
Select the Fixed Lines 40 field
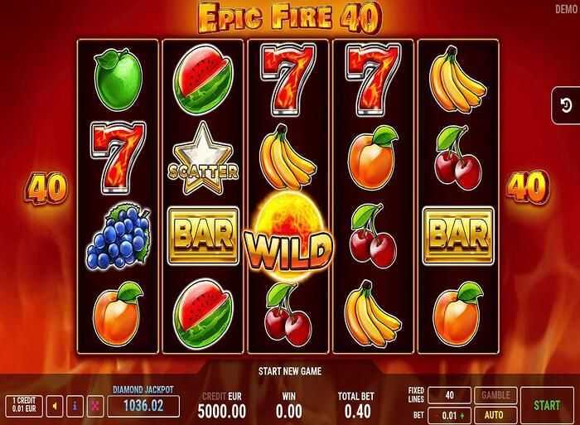449,395
